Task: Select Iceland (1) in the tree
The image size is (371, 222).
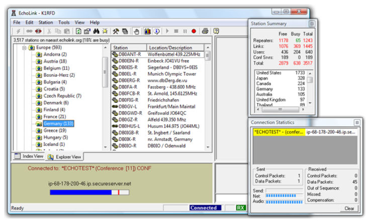Action: coord(54,144)
